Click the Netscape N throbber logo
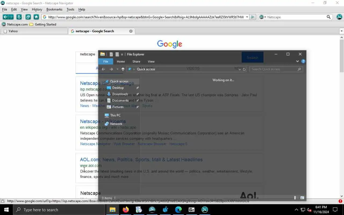Image resolution: width=344 pixels, height=215 pixels. pos(339,17)
